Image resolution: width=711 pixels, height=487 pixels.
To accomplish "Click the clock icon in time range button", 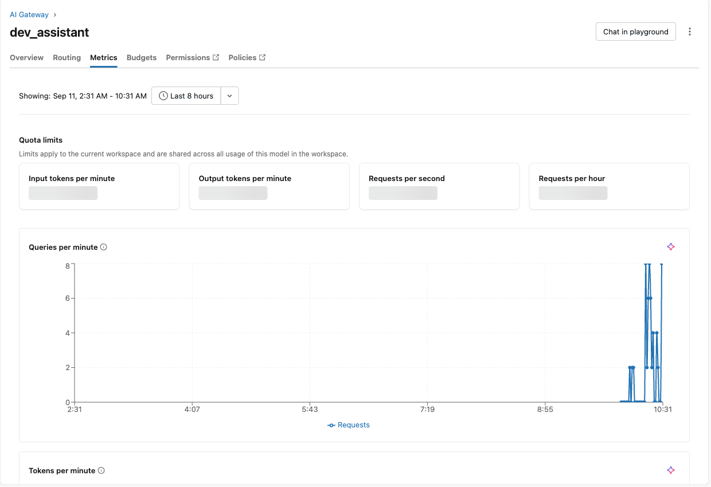I will (x=163, y=96).
